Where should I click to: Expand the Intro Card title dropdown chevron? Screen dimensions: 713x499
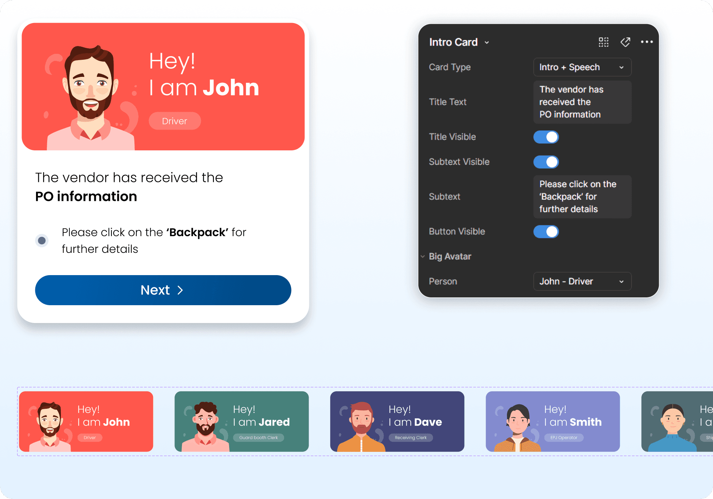click(486, 43)
